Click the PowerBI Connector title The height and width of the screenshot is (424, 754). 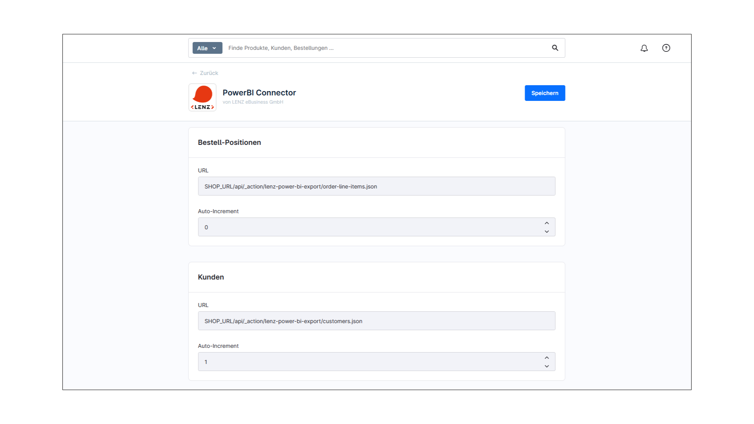click(x=259, y=93)
